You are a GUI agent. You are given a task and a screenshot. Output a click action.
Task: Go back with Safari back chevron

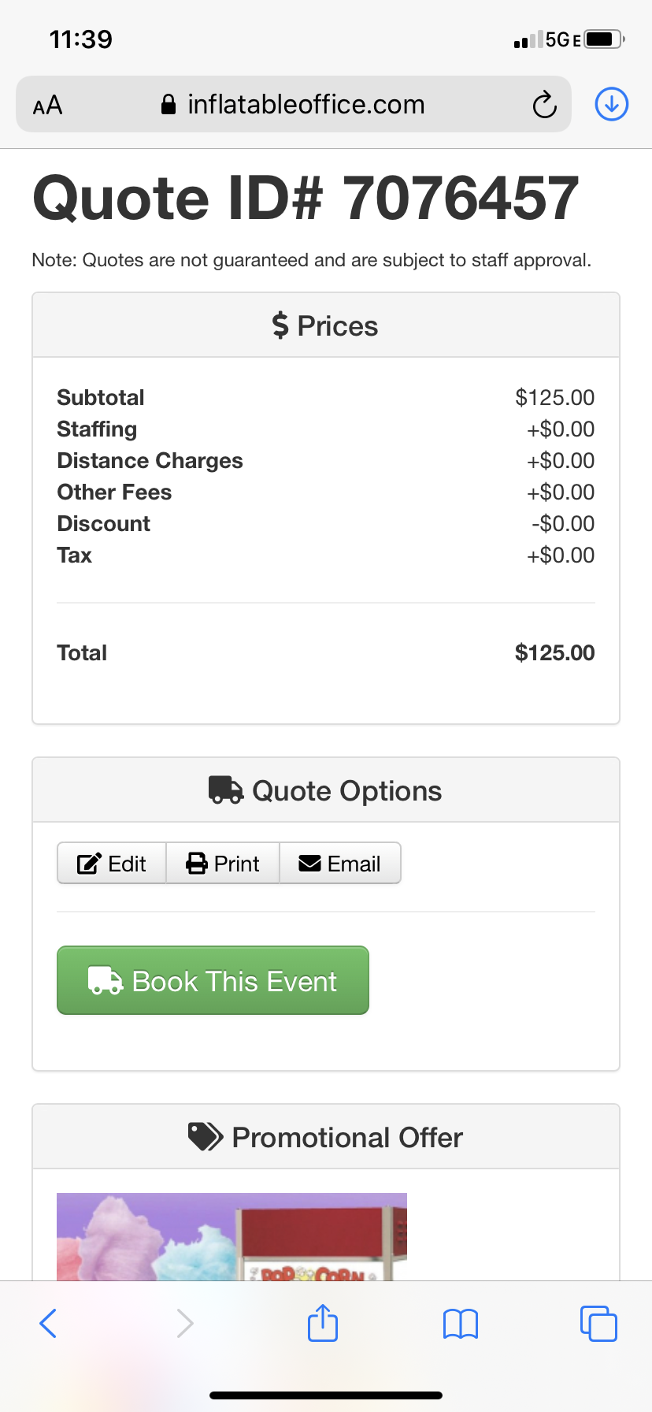click(x=48, y=1323)
